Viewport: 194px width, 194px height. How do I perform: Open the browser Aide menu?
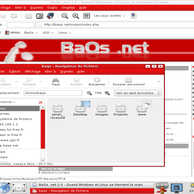pos(82,8)
